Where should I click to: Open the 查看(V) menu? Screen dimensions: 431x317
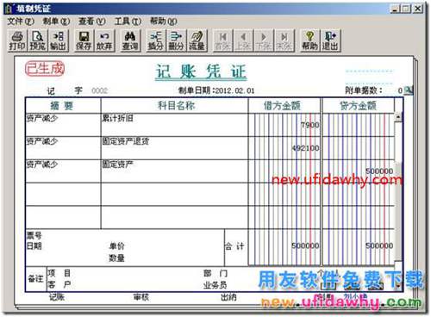92,22
